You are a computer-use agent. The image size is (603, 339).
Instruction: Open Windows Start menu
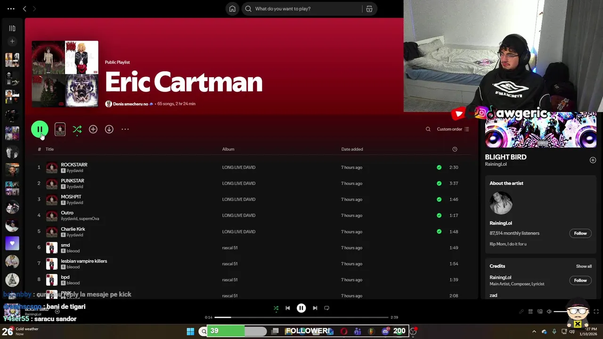[190, 331]
